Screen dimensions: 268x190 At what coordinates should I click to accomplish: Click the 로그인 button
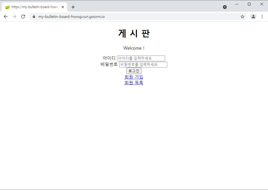click(x=134, y=71)
